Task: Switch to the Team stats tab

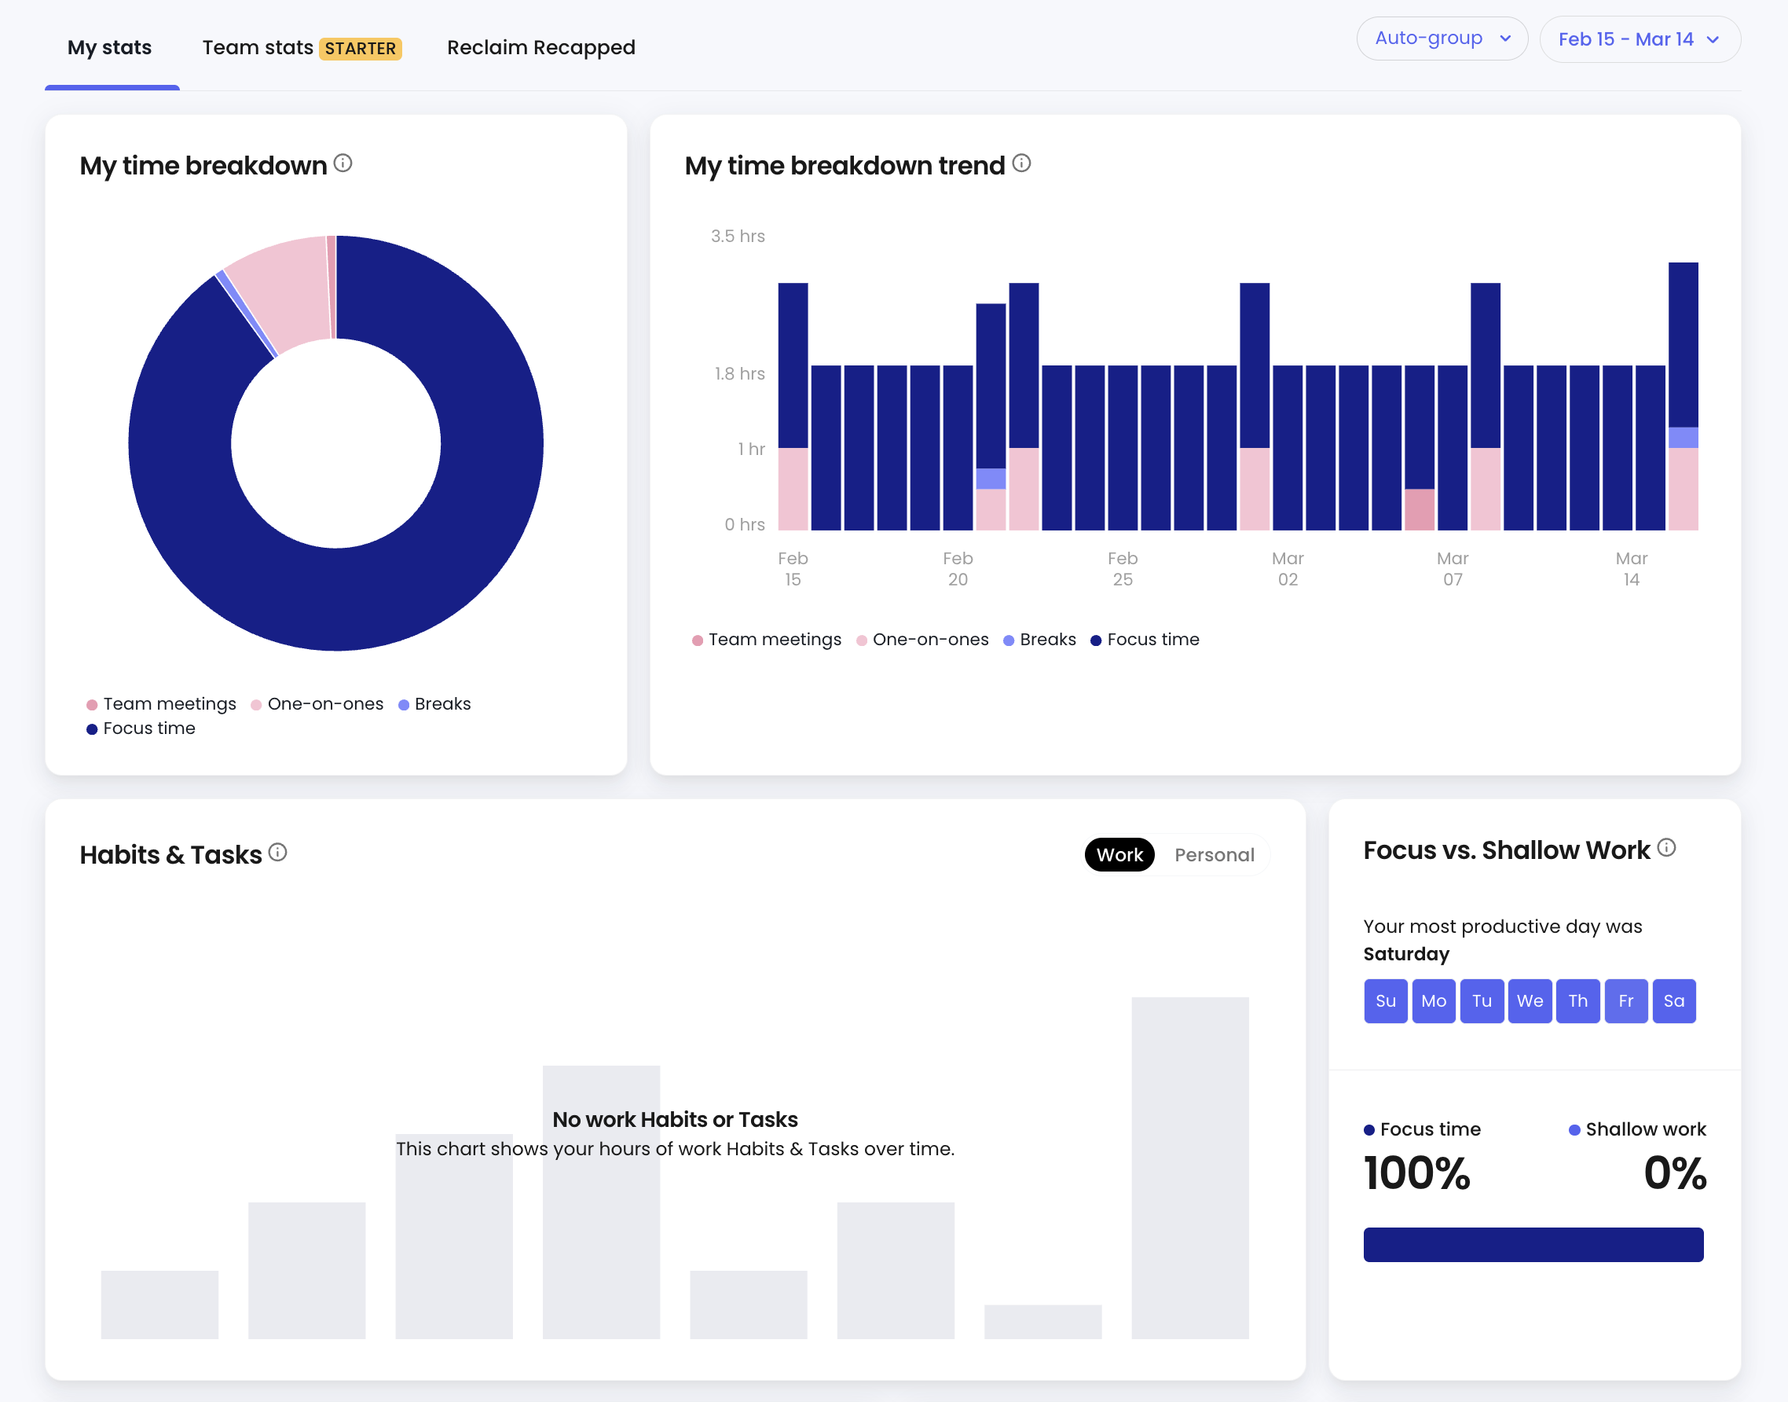Action: click(x=301, y=48)
